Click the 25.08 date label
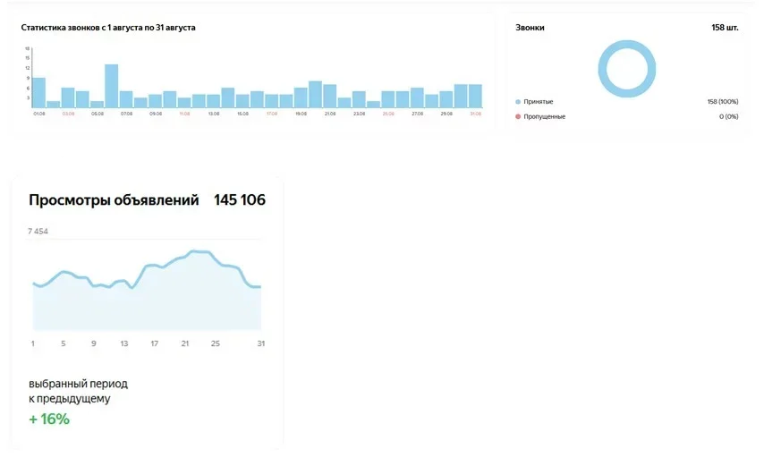 coord(388,114)
